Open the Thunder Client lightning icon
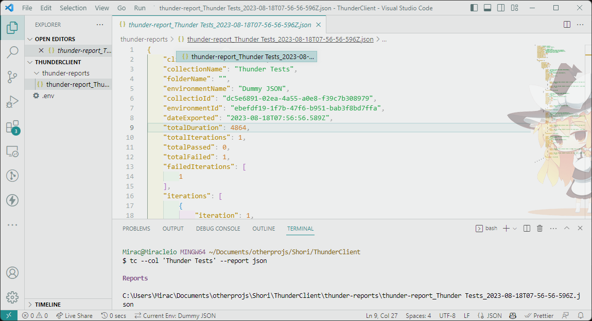 12,200
